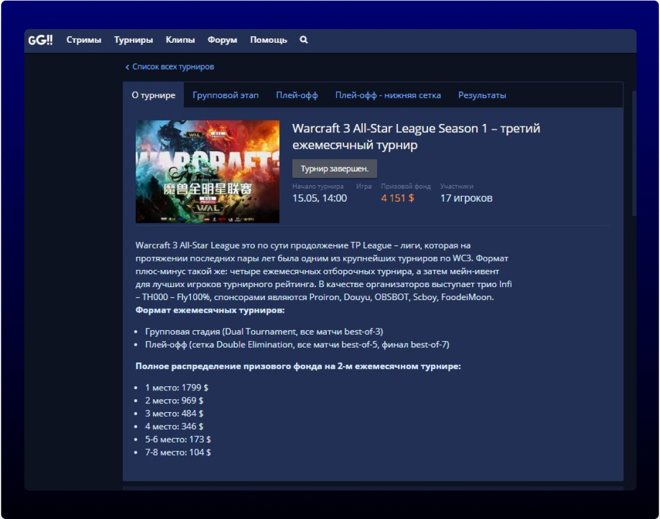Switch to the Групповой этап tab

[226, 95]
